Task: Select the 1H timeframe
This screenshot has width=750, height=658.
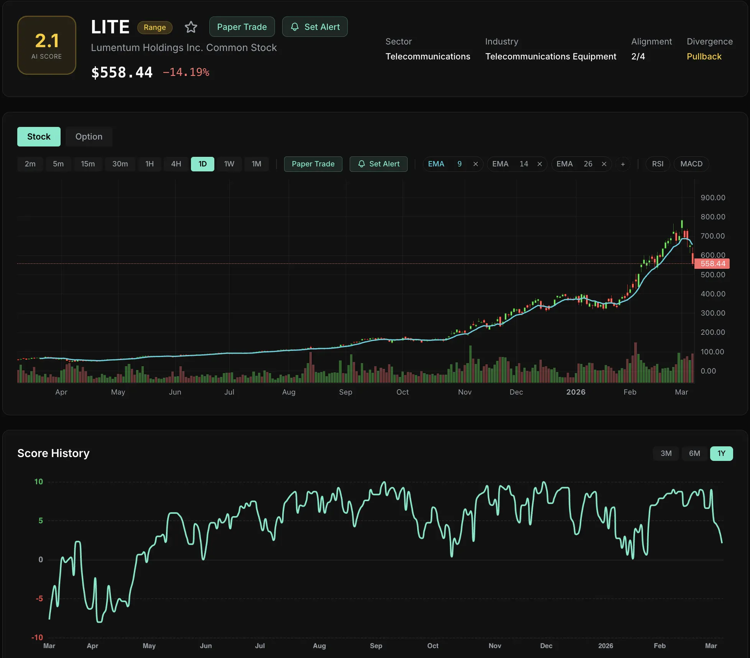Action: (150, 164)
